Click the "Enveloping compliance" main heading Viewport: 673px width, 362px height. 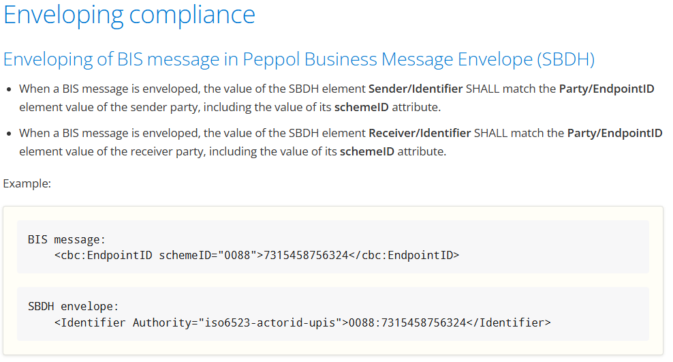pyautogui.click(x=129, y=15)
